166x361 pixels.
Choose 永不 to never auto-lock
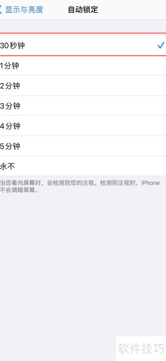(x=83, y=166)
